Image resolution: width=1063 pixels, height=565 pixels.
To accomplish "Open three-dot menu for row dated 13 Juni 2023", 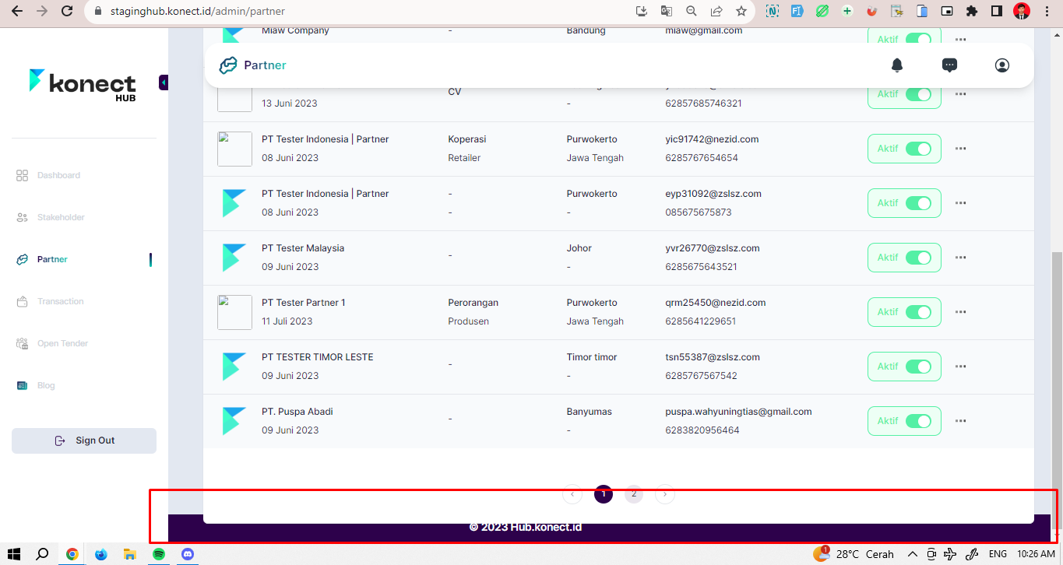I will point(960,94).
